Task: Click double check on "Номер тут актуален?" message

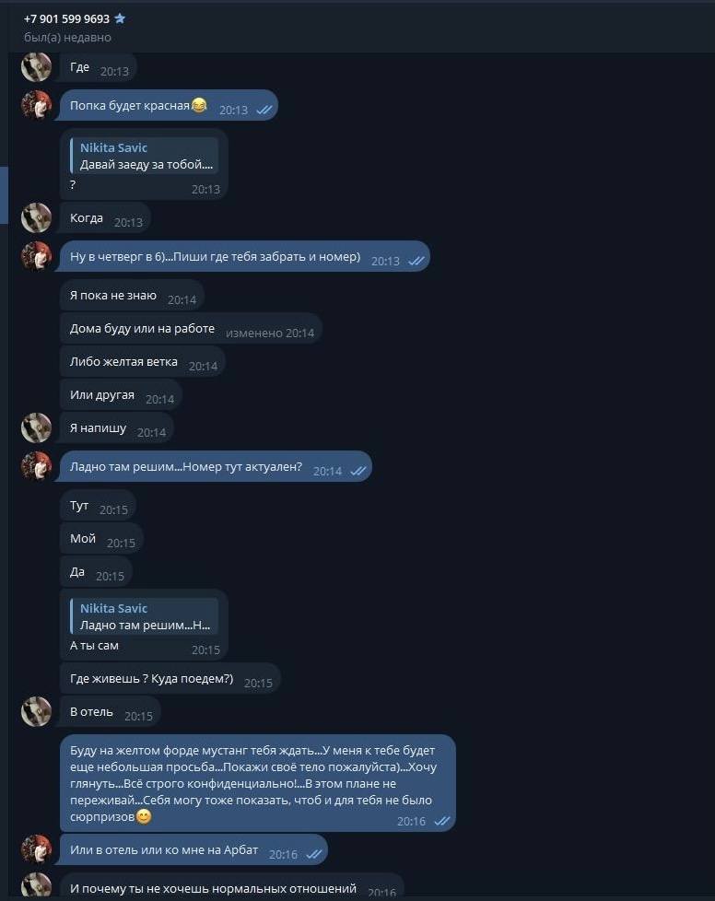Action: [358, 471]
